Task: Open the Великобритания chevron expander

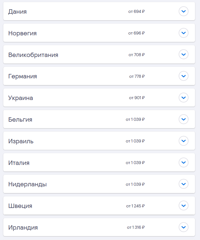Action: click(183, 55)
